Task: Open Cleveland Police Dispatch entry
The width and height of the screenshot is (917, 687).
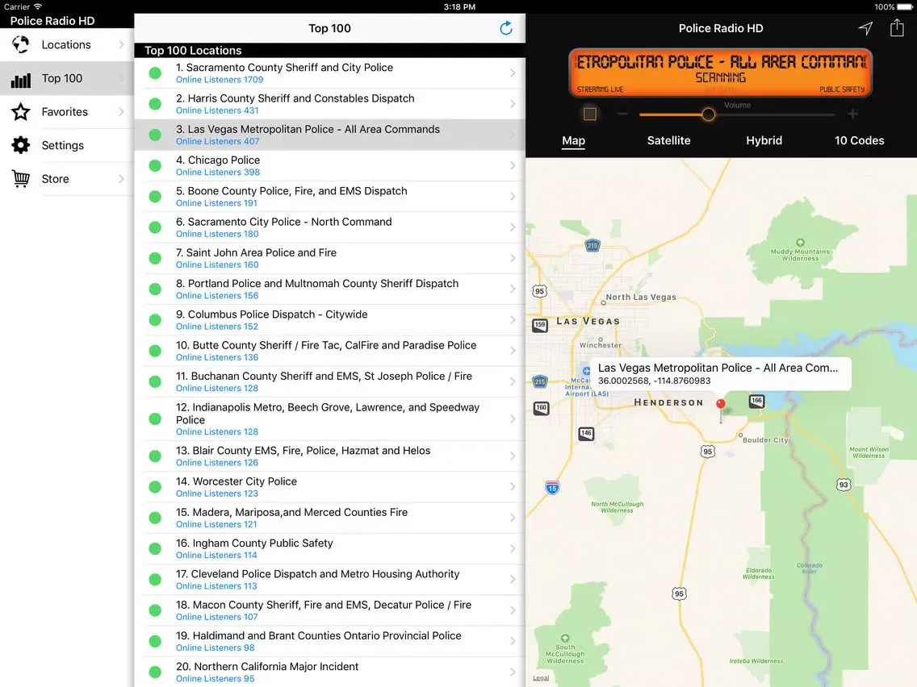Action: click(x=330, y=580)
